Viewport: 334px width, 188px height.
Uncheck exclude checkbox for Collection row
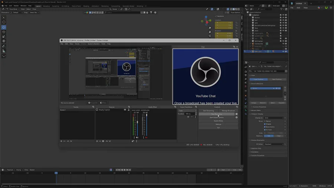281,15
